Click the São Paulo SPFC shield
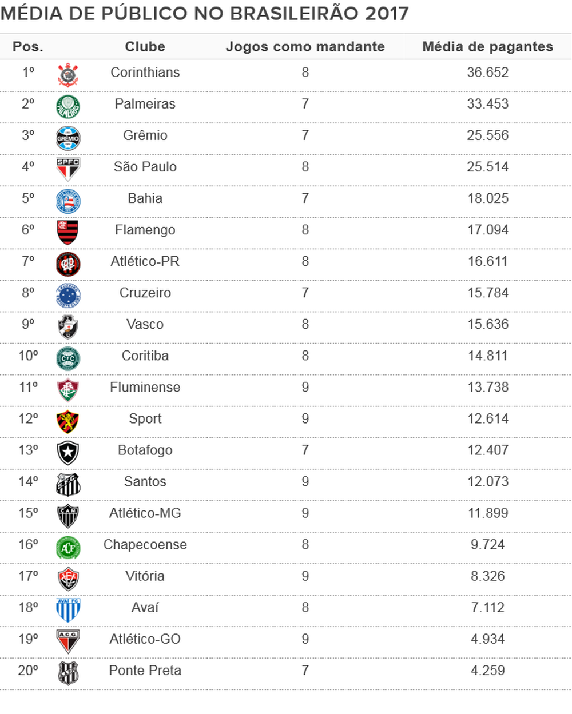Screen dimensions: 572x714 coord(68,169)
